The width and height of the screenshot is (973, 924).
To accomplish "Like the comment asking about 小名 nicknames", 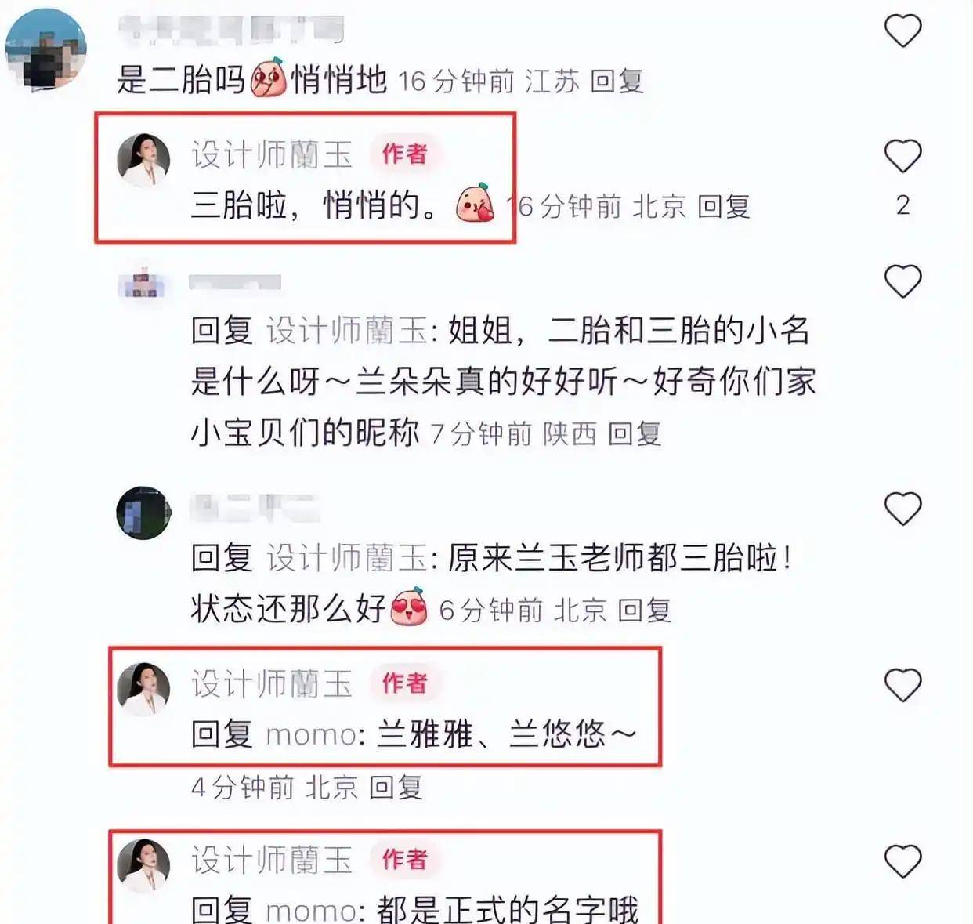I will pyautogui.click(x=902, y=281).
